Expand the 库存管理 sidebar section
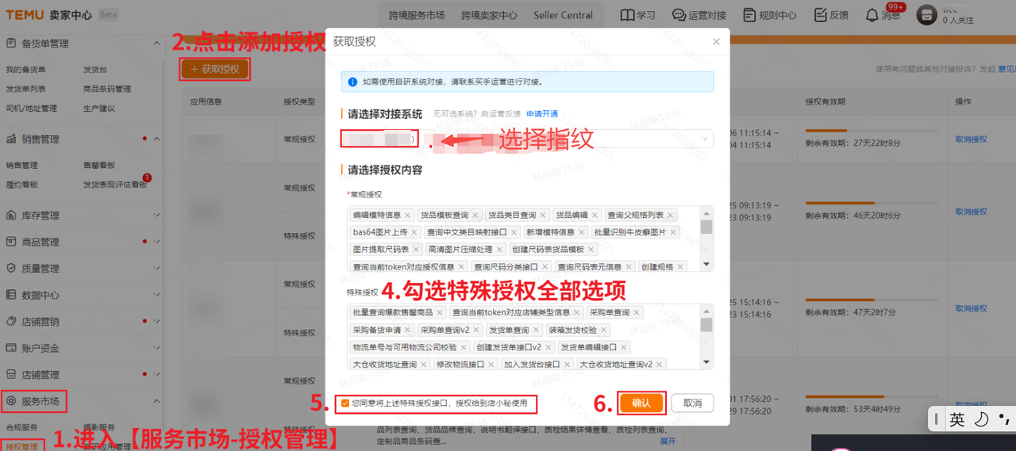This screenshot has width=1016, height=451. [156, 216]
